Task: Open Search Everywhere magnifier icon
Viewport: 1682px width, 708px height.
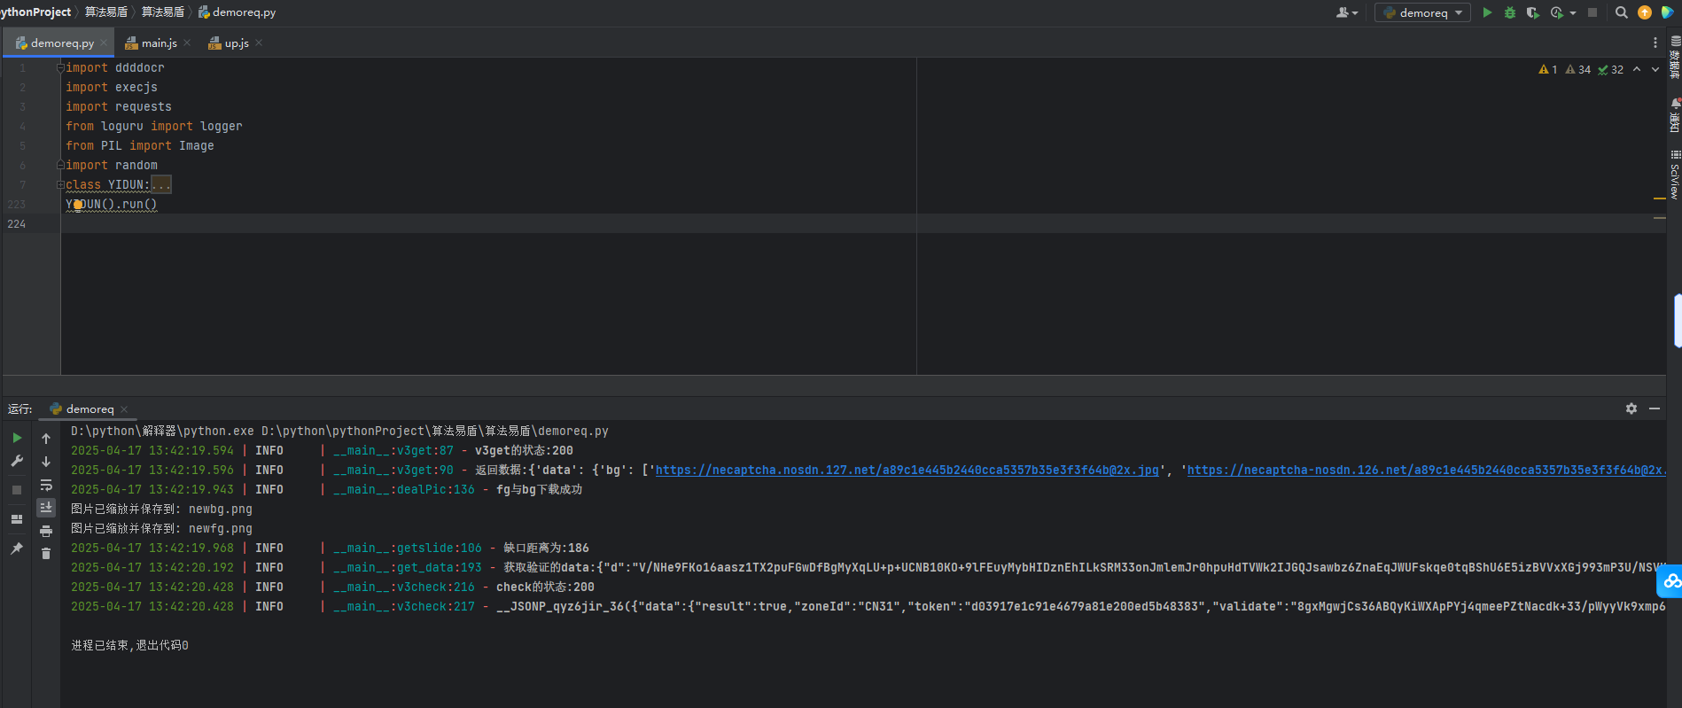Action: pos(1621,12)
